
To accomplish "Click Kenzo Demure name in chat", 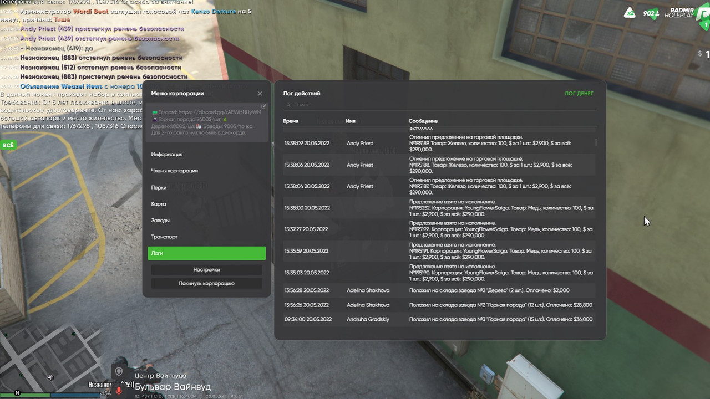I will [214, 11].
